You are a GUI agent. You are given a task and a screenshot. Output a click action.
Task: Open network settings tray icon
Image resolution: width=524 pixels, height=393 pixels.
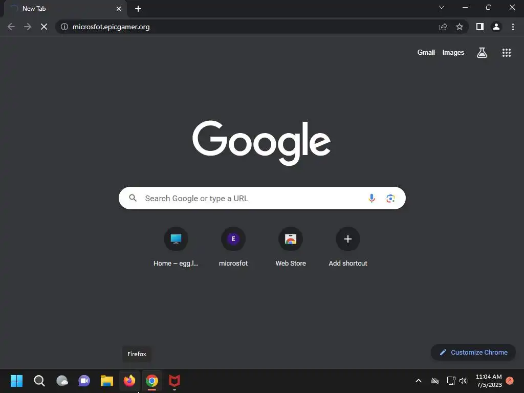click(x=451, y=381)
